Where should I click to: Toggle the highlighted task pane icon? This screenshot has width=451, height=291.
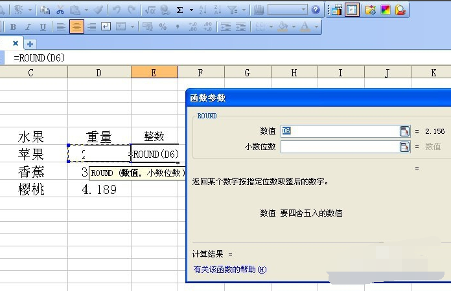[352, 10]
